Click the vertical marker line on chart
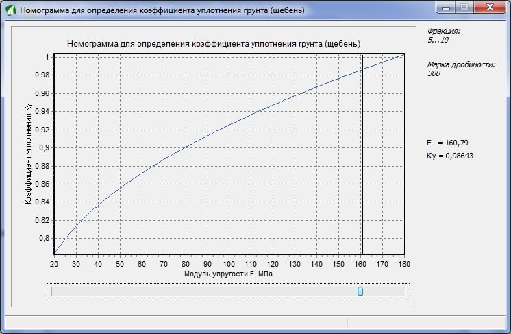511x334 pixels. (x=362, y=154)
